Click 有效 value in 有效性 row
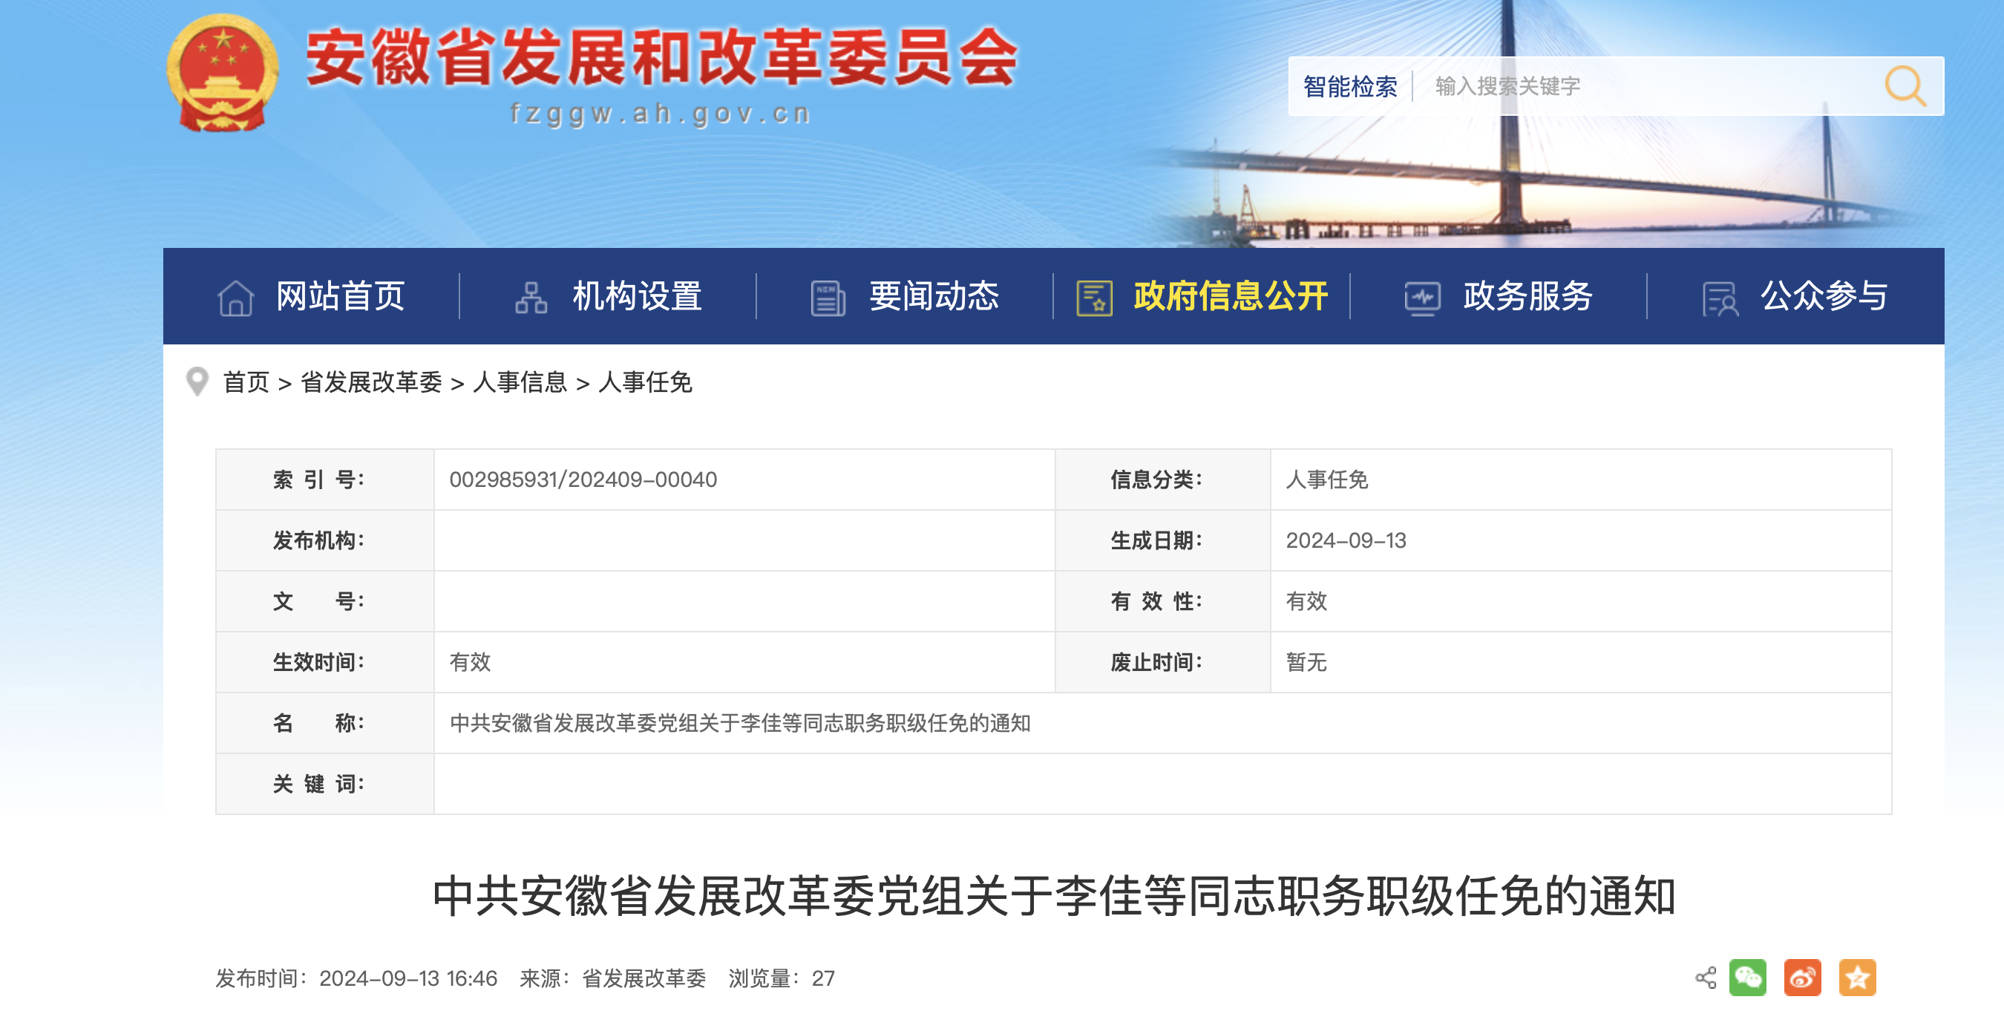The height and width of the screenshot is (1011, 2004). (1306, 601)
